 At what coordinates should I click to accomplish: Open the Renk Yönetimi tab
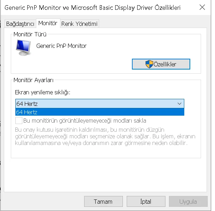pos(80,24)
